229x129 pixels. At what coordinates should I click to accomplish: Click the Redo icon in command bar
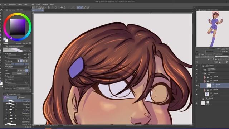click(52, 8)
